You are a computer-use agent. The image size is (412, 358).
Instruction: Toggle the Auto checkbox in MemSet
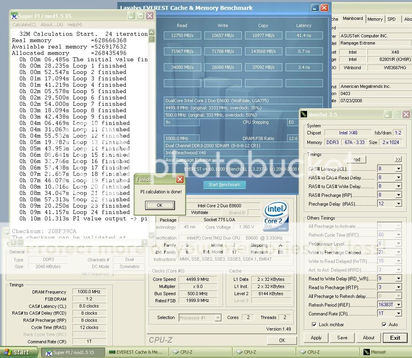pyautogui.click(x=384, y=325)
